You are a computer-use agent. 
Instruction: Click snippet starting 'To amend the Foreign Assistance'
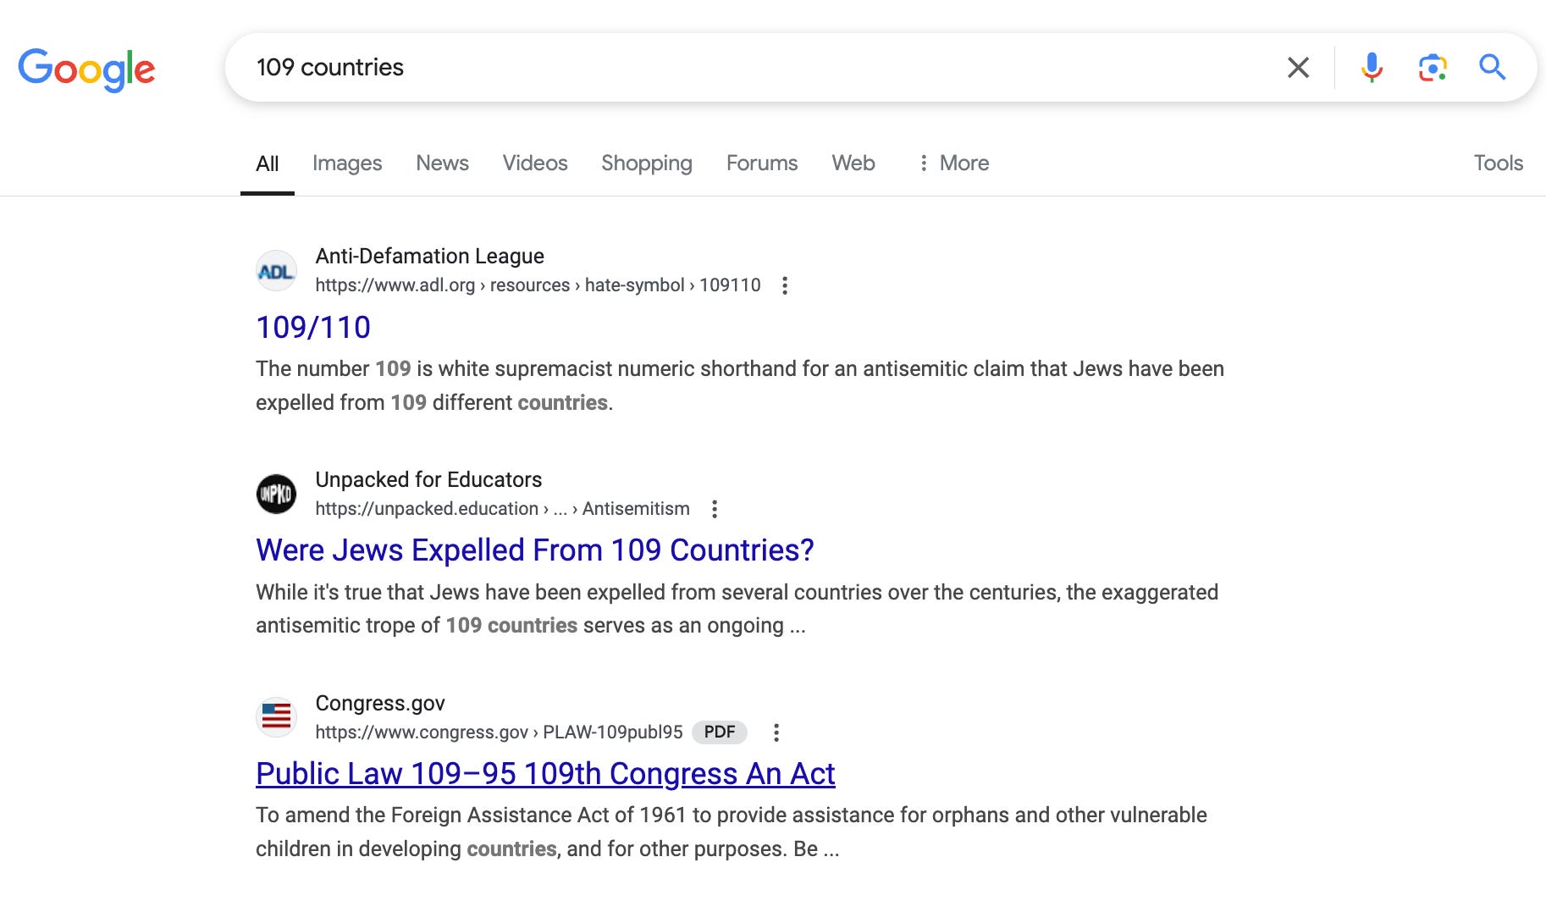click(732, 832)
